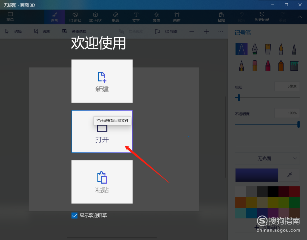Collapse the ribbon with the chevron up
Viewport: 307px width, 240px height.
tap(300, 17)
